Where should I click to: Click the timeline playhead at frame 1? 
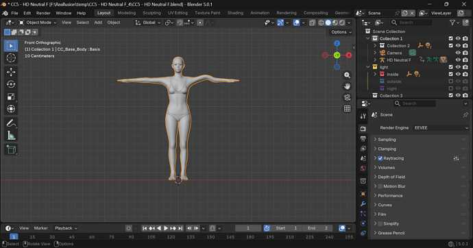click(14, 237)
